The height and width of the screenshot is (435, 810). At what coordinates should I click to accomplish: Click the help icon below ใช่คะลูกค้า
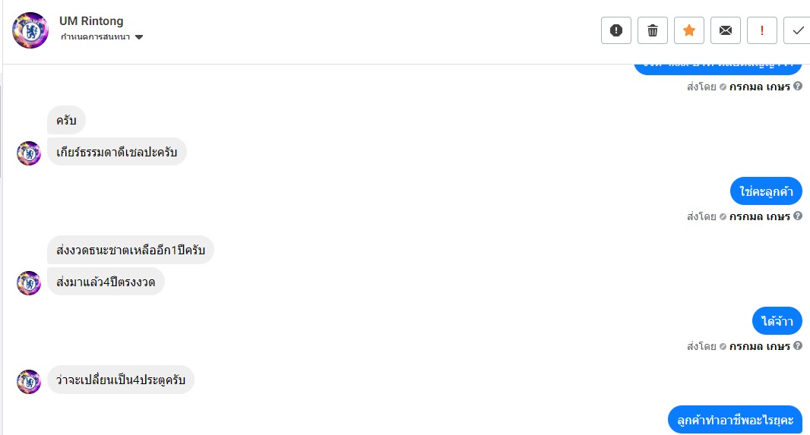[798, 216]
